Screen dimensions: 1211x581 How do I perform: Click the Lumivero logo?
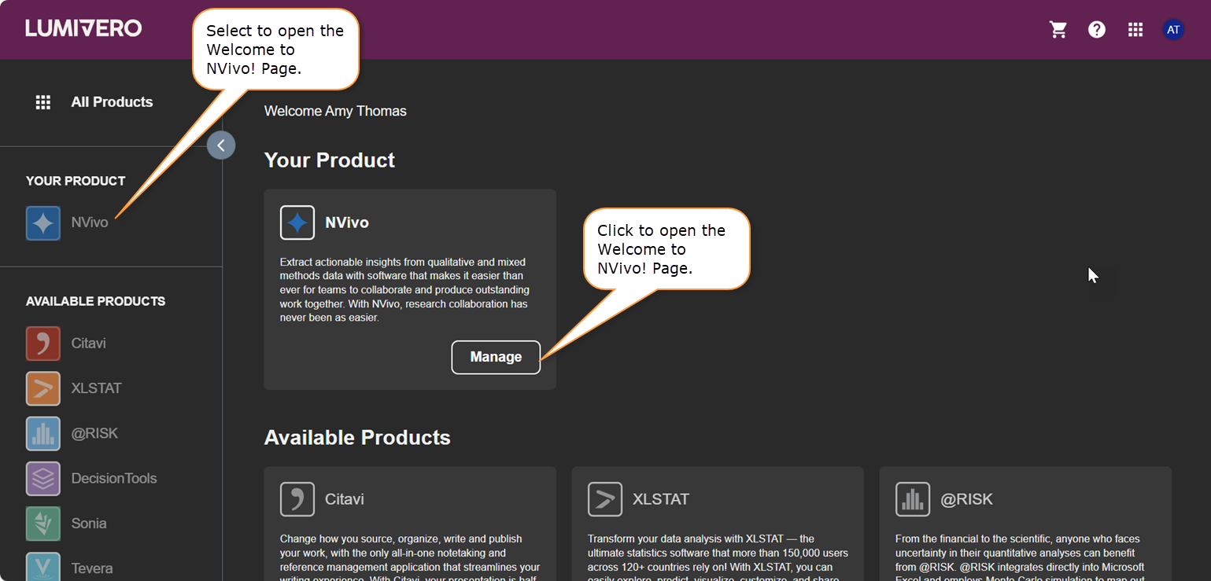83,28
